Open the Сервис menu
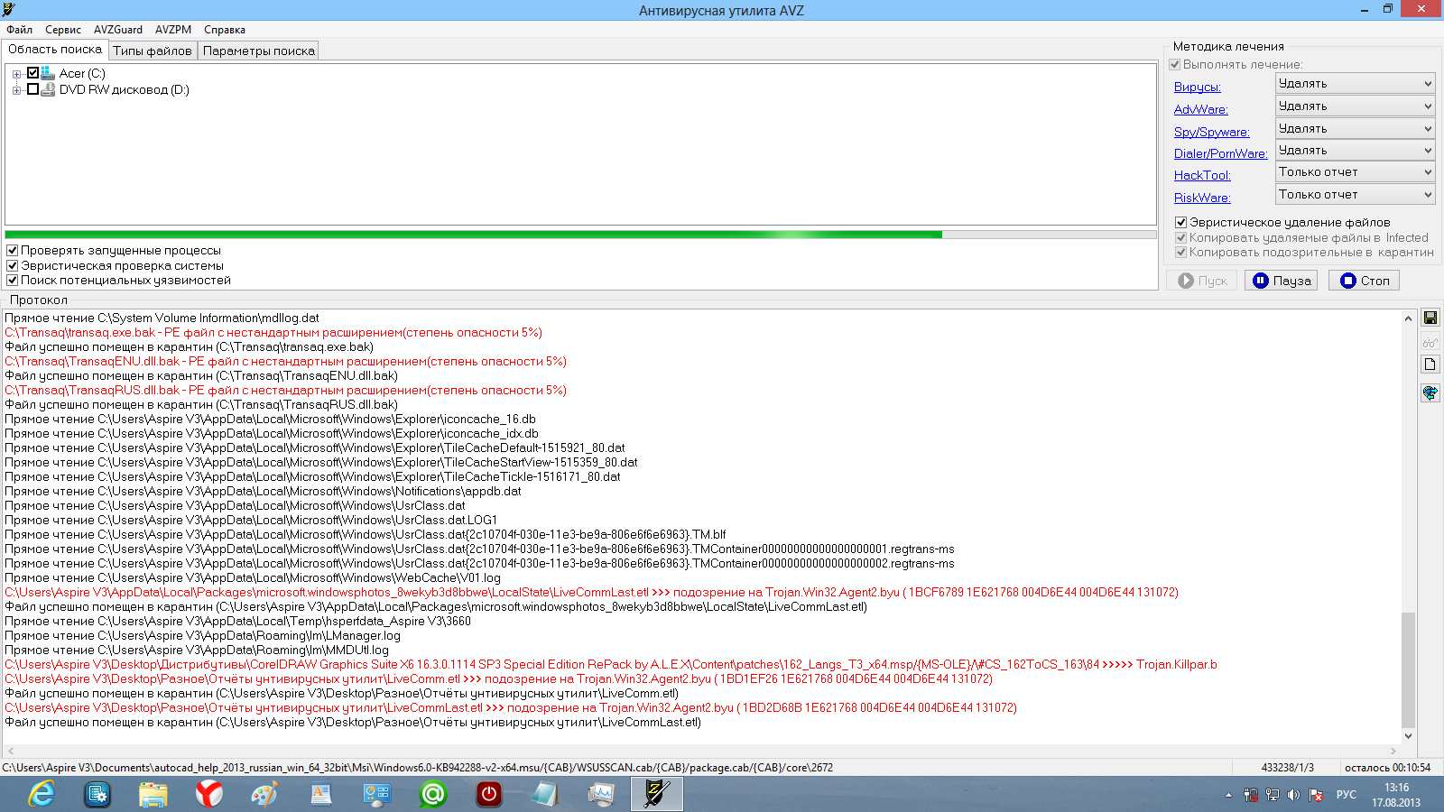This screenshot has height=812, width=1444. 63,30
